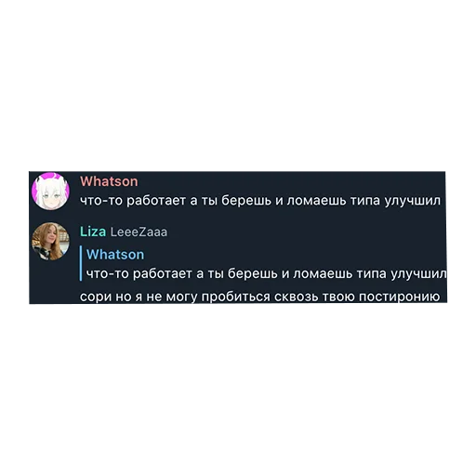Click Liza's reply starting with 'сори но'
The height and width of the screenshot is (476, 476).
(x=259, y=297)
